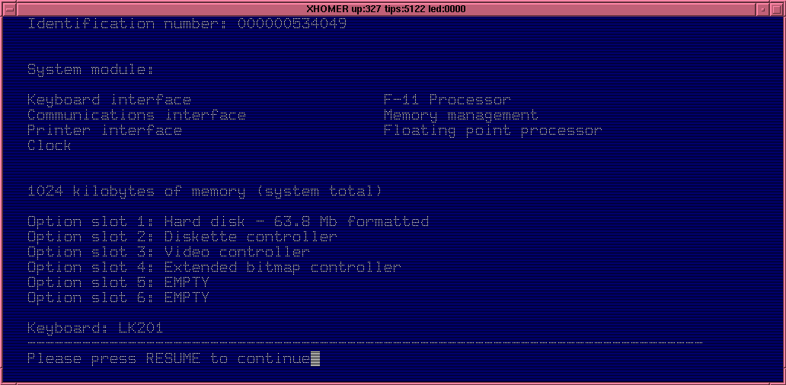Click the minimize button in title bar

[x=763, y=9]
